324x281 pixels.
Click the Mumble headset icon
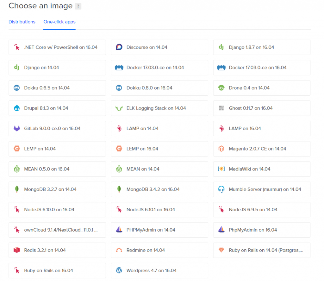[221, 189]
